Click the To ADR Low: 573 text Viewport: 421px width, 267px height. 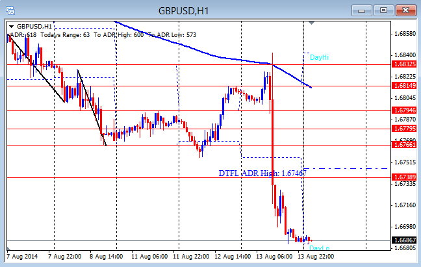[172, 35]
